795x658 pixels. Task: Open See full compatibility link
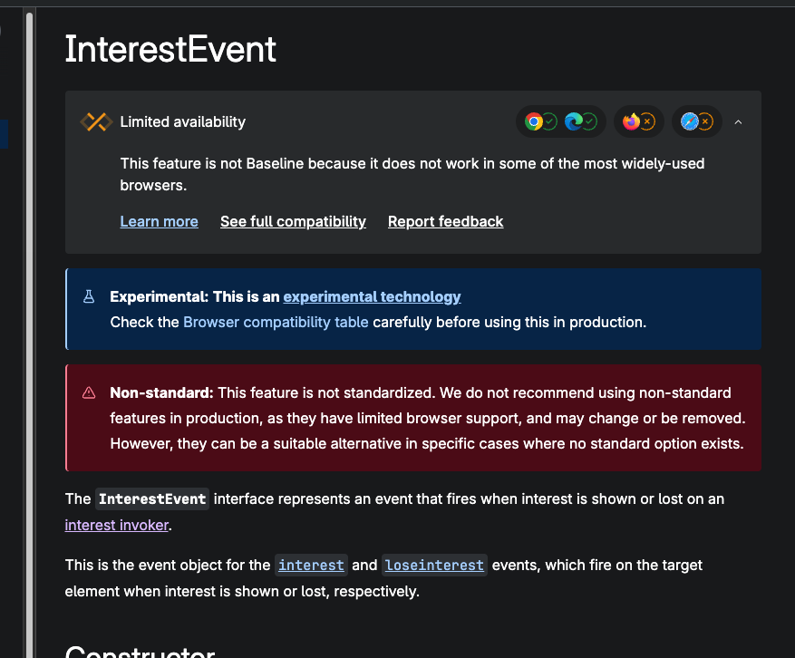(x=293, y=221)
